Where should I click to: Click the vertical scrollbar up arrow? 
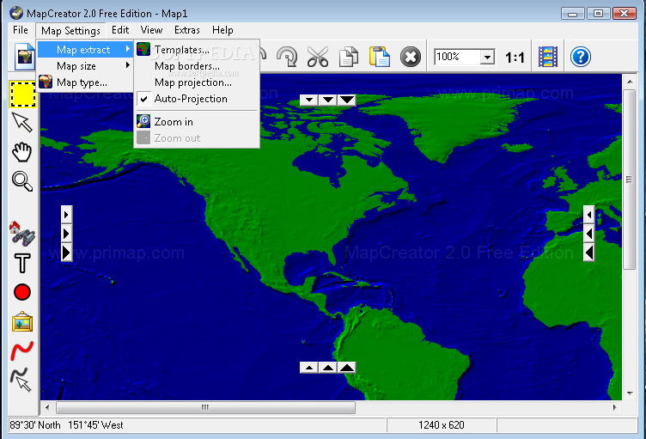click(x=630, y=82)
